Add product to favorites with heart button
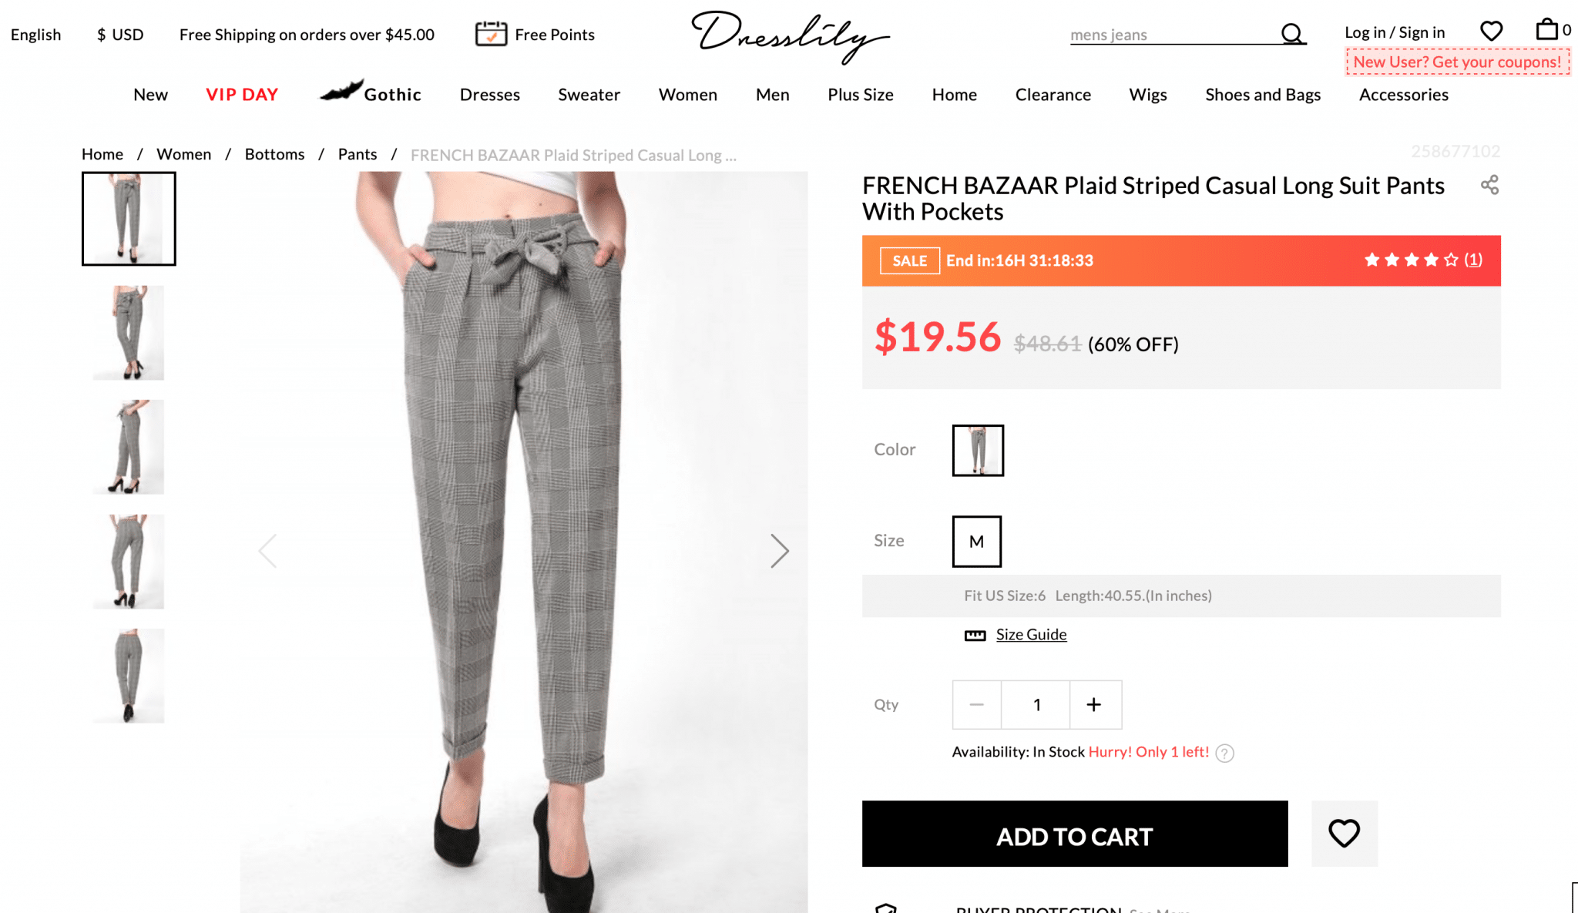Viewport: 1578px width, 913px height. point(1345,834)
